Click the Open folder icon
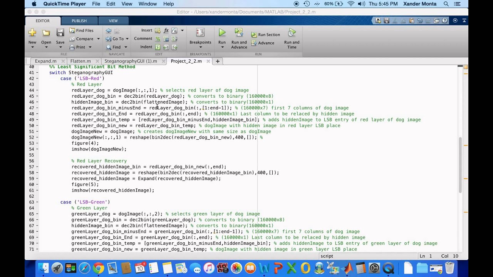This screenshot has height=277, width=493. click(46, 33)
